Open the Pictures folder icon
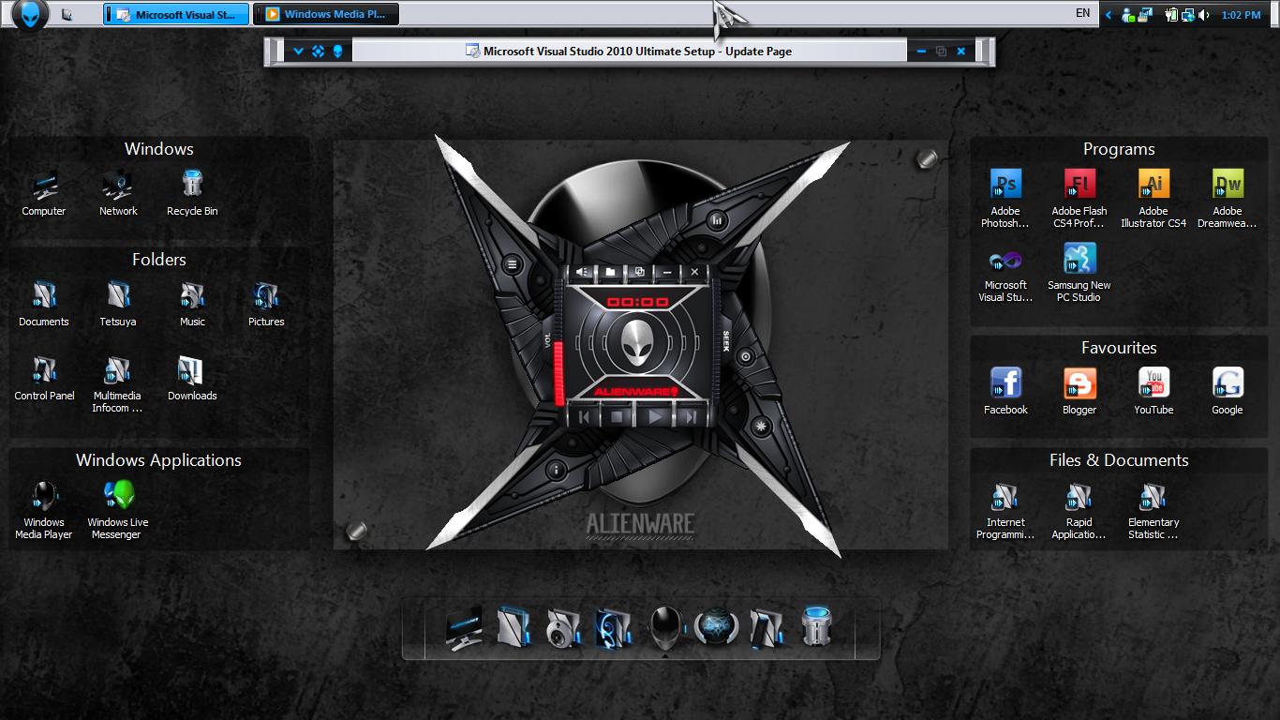This screenshot has width=1280, height=720. [266, 305]
